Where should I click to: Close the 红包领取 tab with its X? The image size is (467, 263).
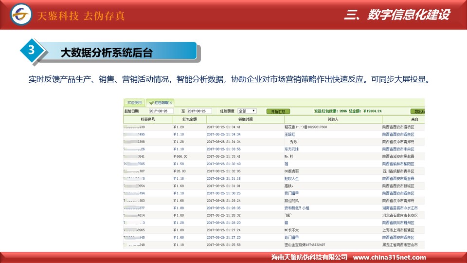[x=171, y=103]
